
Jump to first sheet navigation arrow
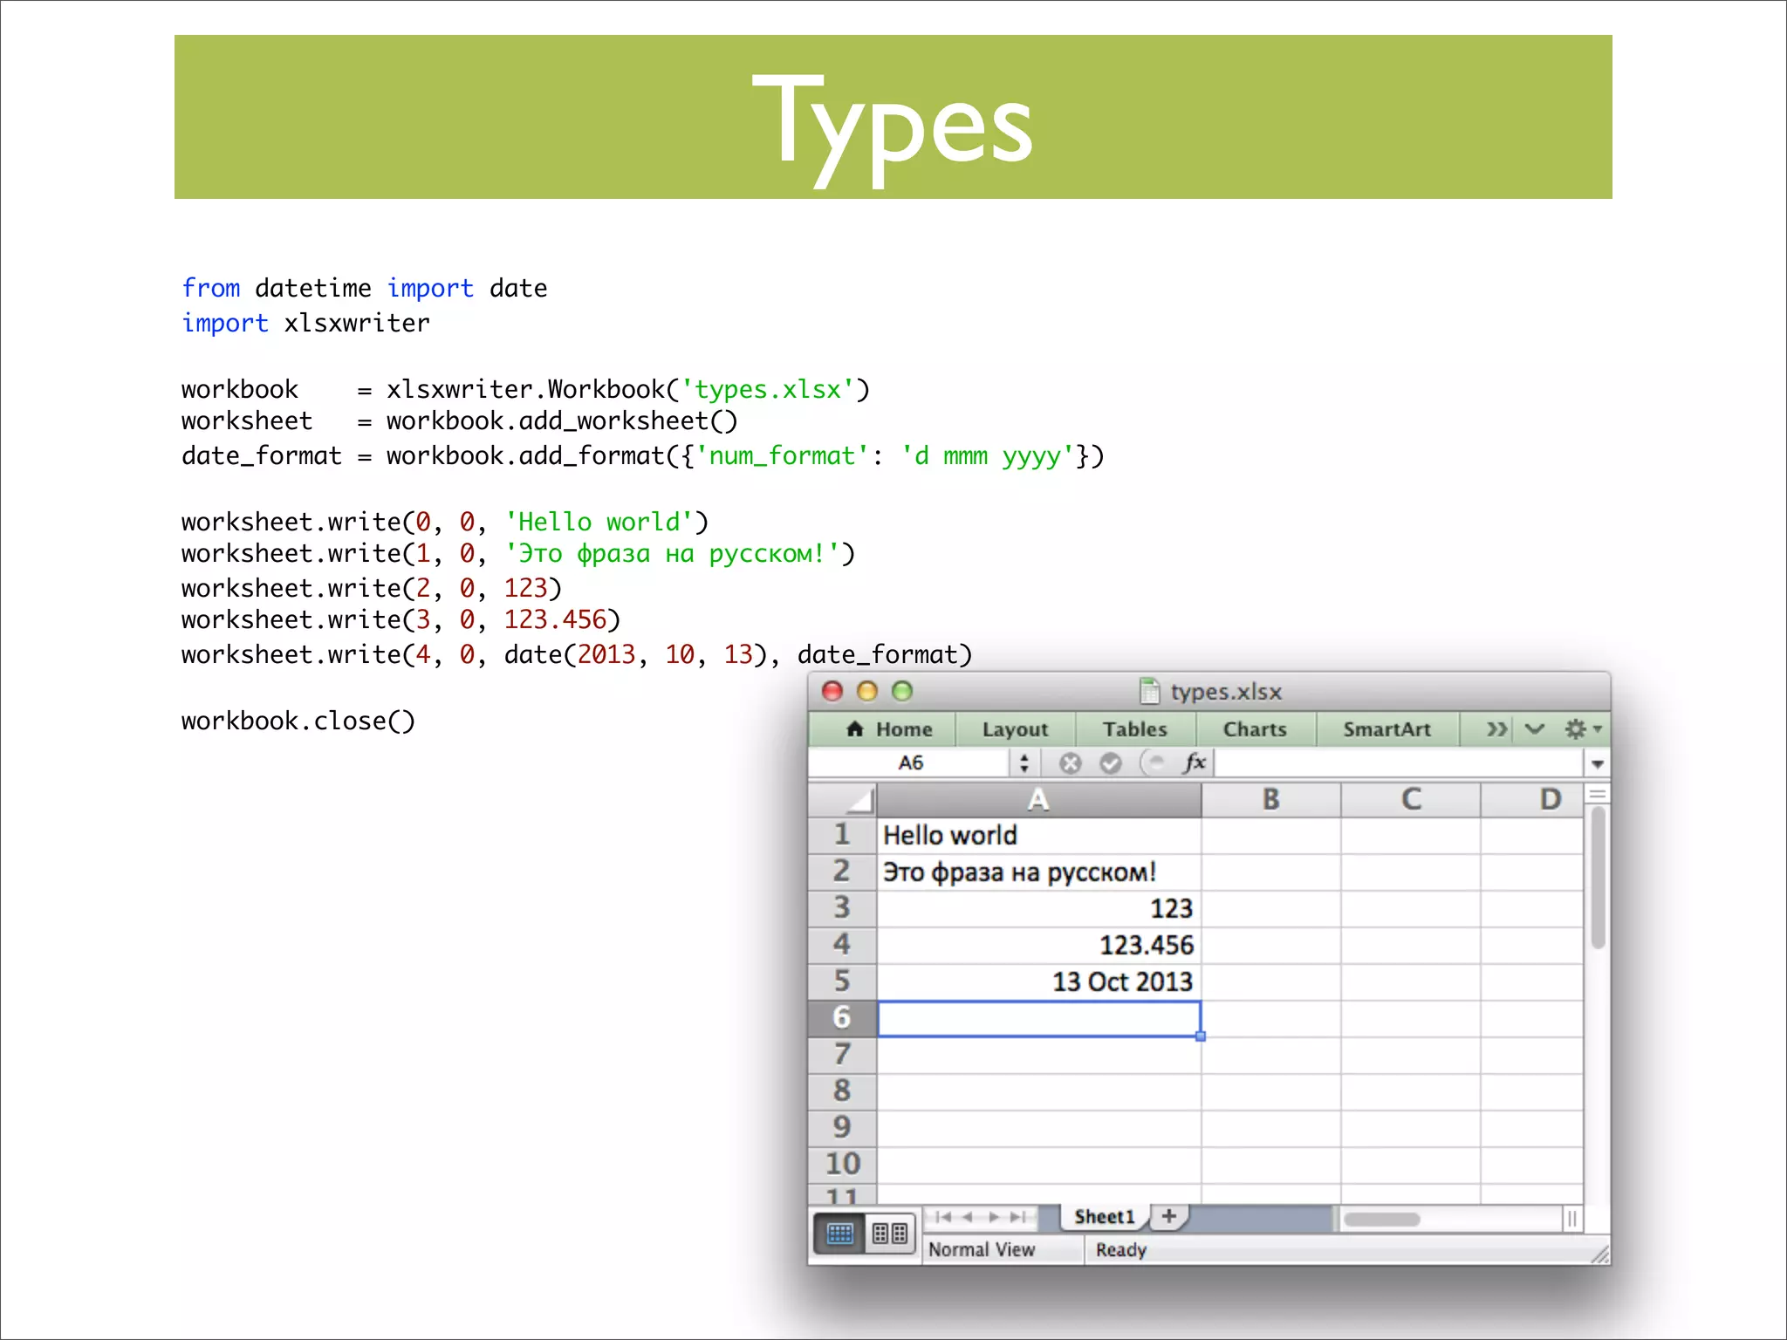coord(943,1217)
